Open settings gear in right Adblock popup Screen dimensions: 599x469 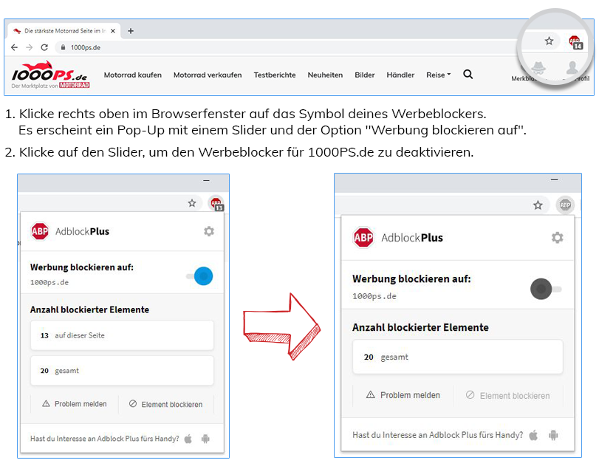click(558, 238)
